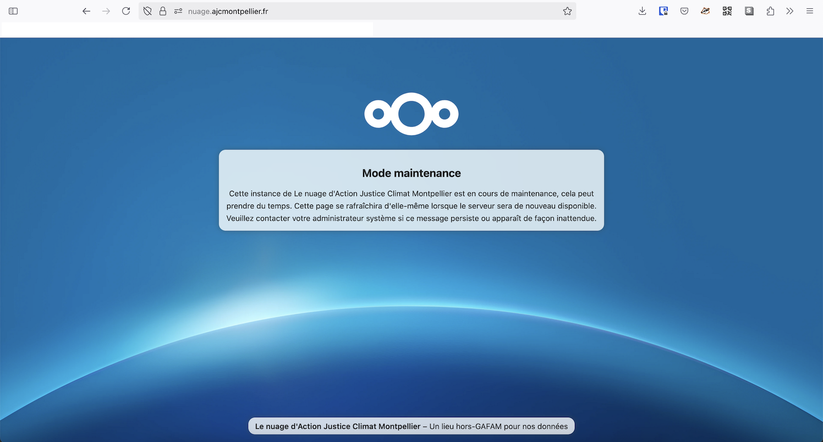Open the blue shield-with-lock extension
This screenshot has height=442, width=823.
pyautogui.click(x=663, y=11)
